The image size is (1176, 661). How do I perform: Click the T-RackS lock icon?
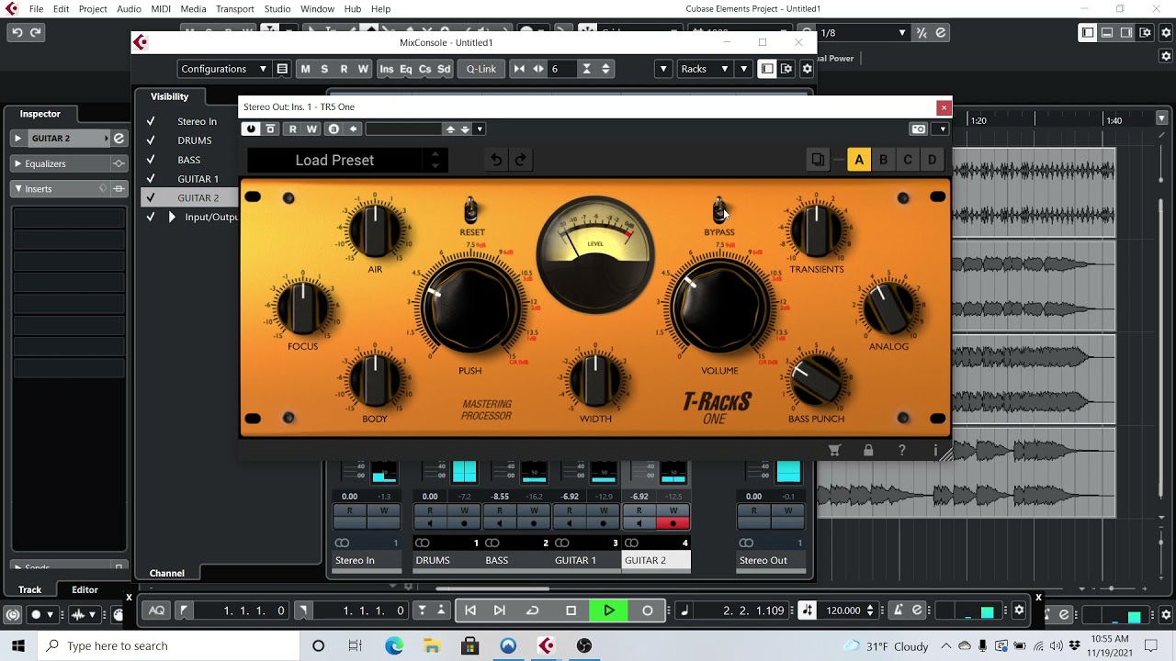tap(868, 450)
